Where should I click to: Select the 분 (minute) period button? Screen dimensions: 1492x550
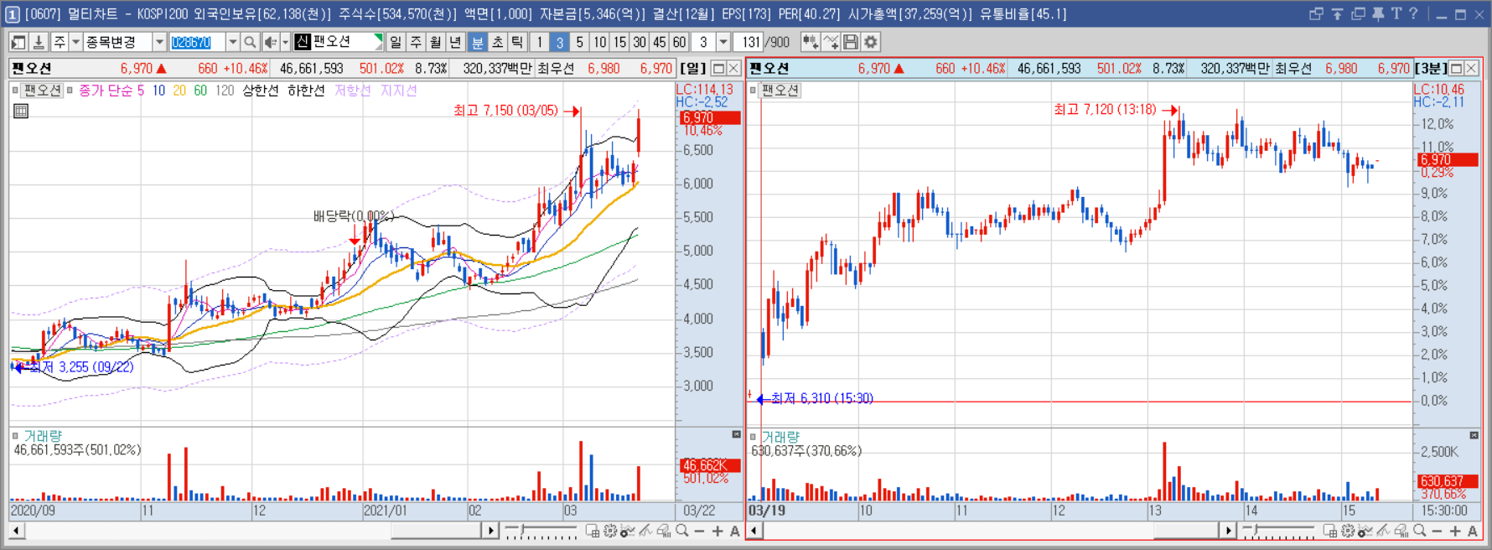[x=478, y=42]
